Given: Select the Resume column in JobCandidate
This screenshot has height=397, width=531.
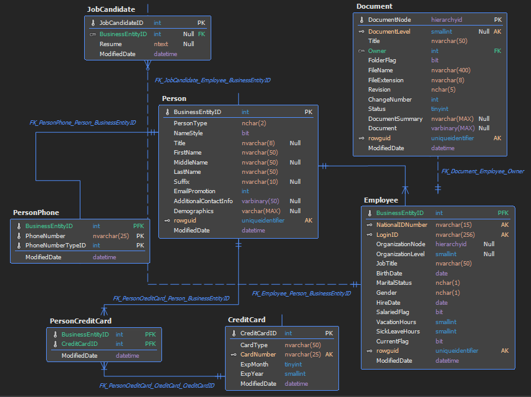Looking at the screenshot, I should coord(148,44).
